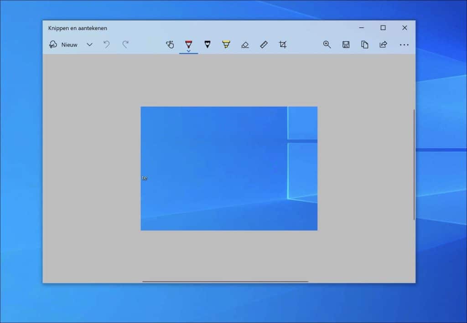Viewport: 467px width, 323px height.
Task: Click the horizontal scrollbar thumb
Action: tap(225, 282)
